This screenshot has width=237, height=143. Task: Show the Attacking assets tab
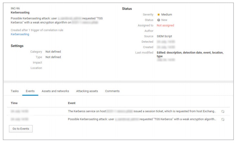click(87, 91)
